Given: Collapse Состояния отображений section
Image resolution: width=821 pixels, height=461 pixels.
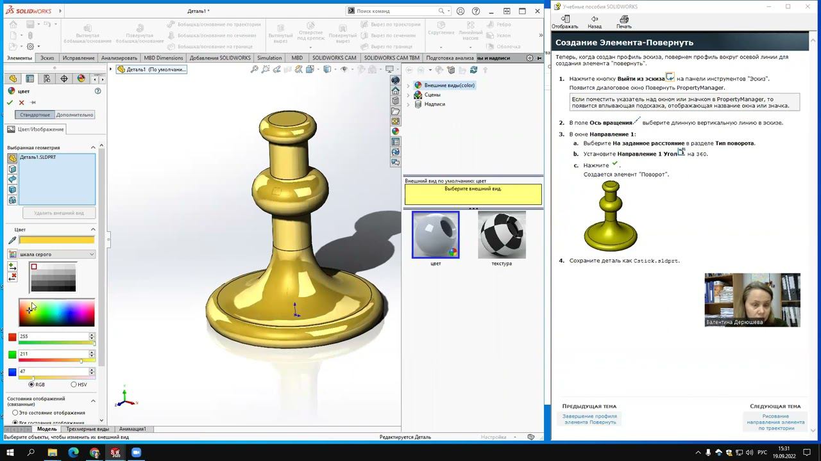Looking at the screenshot, I should (x=93, y=401).
